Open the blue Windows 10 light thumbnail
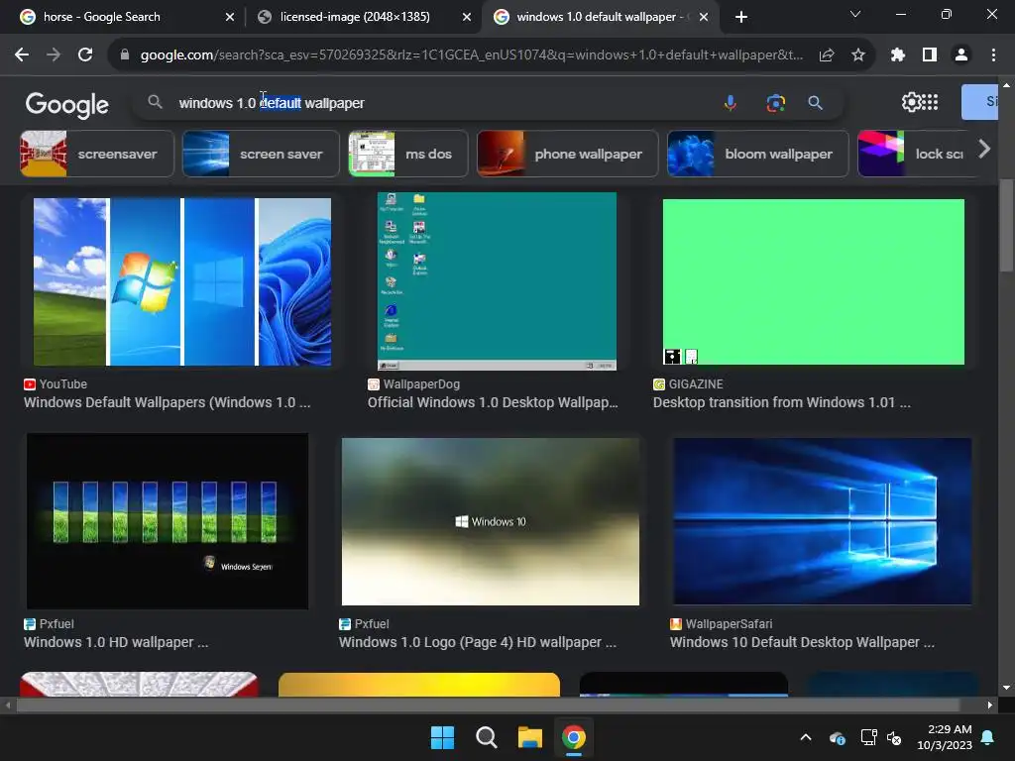Image resolution: width=1015 pixels, height=761 pixels. pos(822,521)
